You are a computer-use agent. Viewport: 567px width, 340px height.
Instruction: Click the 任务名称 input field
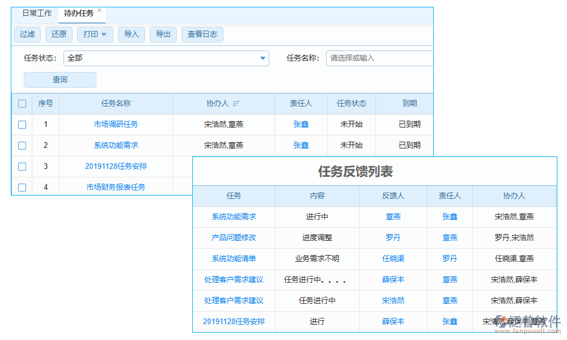click(379, 58)
